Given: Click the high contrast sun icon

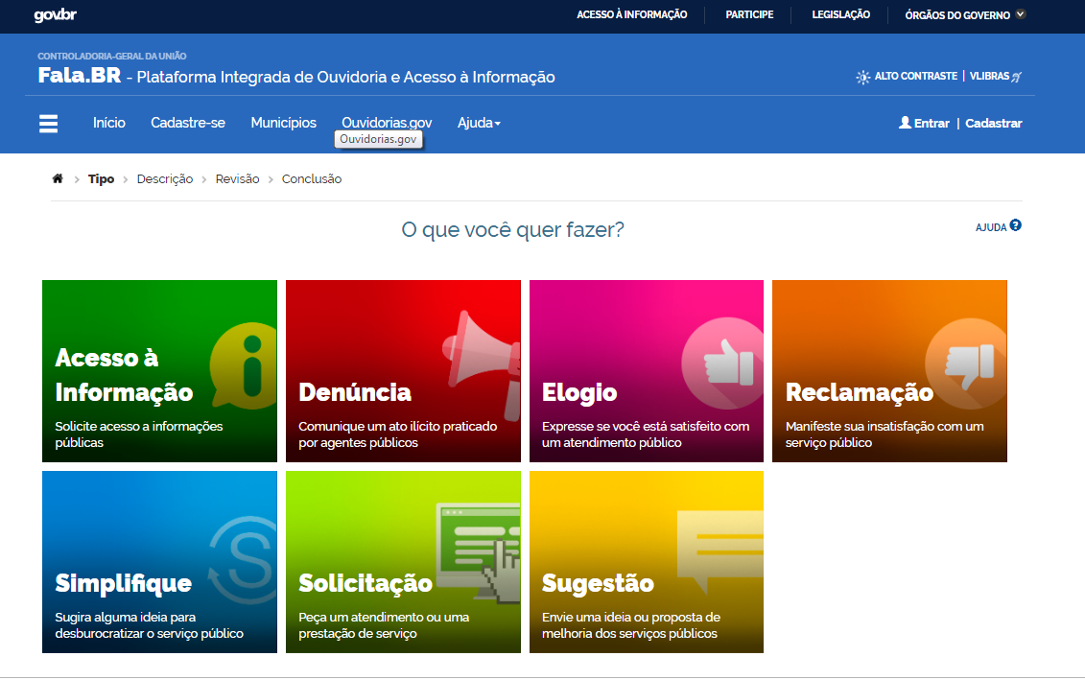Looking at the screenshot, I should click(862, 77).
